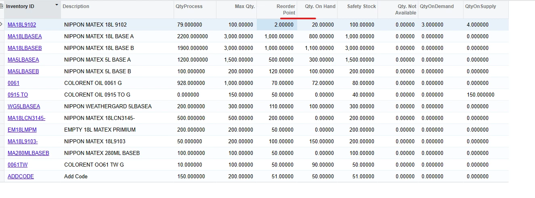Screen dimensions: 535x198
Task: Expand the row indicator arrow beside MA18L9102
Action: tap(2, 25)
